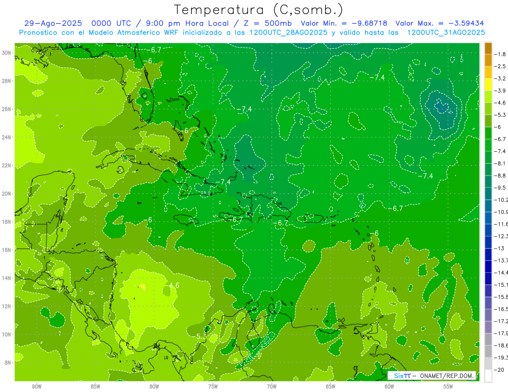Click the '65W' longitude label
The image size is (508, 392).
[x=331, y=387]
